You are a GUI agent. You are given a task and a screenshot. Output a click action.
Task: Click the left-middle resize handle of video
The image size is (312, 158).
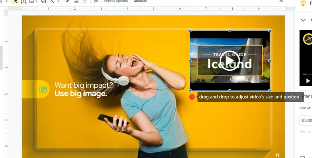click(190, 61)
